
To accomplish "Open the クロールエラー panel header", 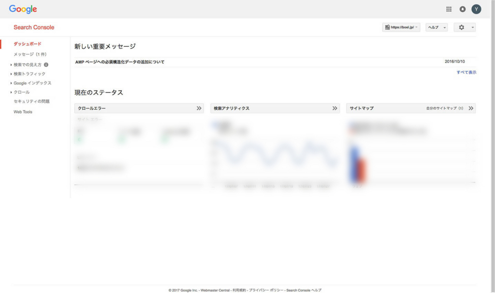I will 139,108.
